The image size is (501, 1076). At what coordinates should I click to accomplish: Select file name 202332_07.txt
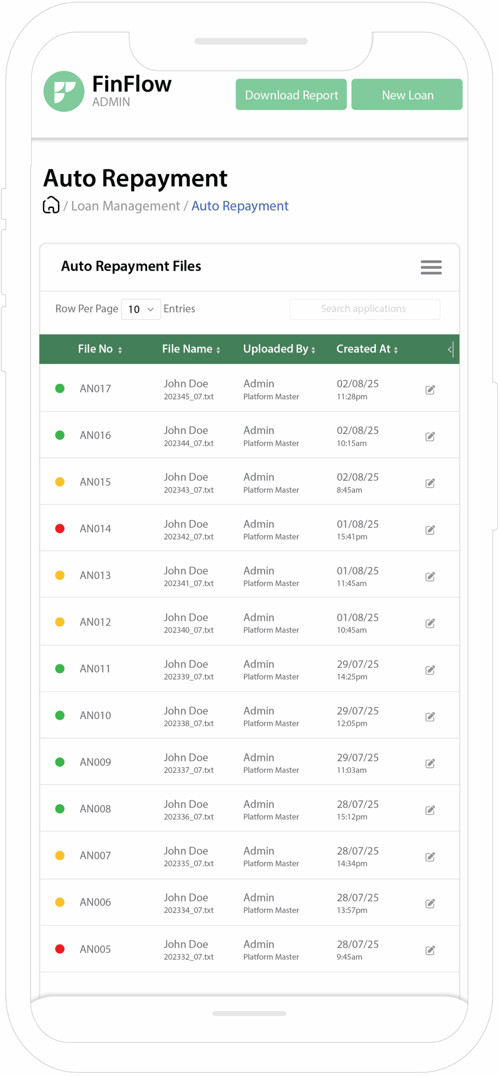tap(188, 956)
